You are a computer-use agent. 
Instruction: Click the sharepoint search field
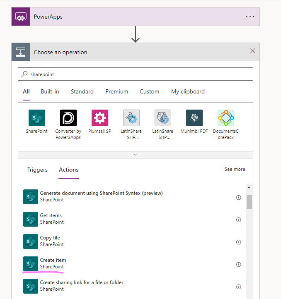tap(135, 74)
